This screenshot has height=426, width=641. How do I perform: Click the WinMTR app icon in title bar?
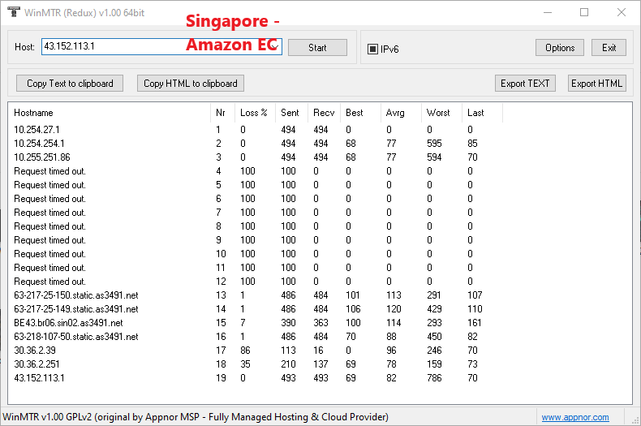pos(14,12)
